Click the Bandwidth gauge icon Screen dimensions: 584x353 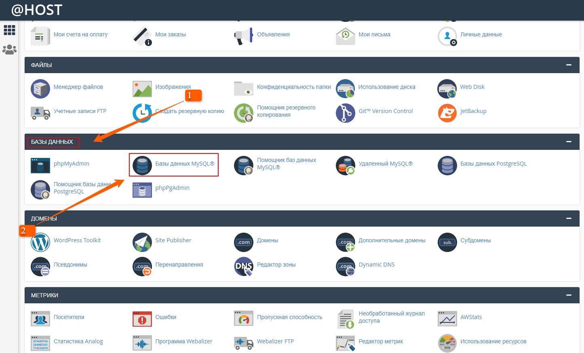click(x=244, y=319)
